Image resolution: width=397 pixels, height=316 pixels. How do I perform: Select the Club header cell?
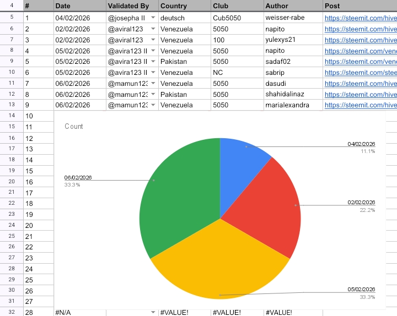point(237,6)
